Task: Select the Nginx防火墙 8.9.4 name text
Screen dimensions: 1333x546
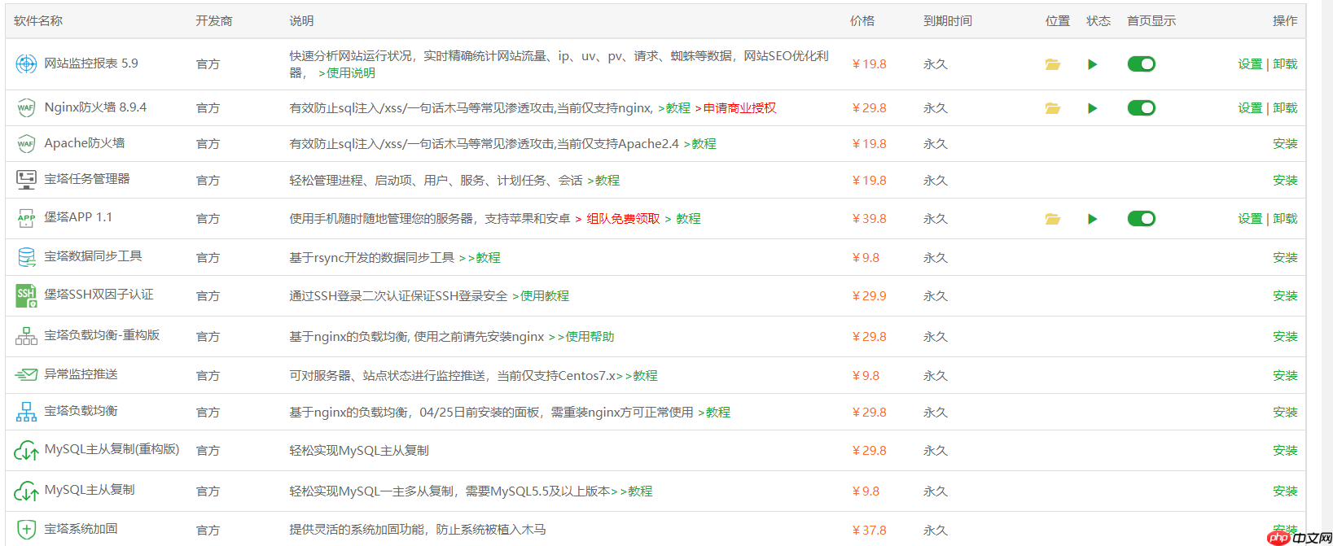Action: click(95, 107)
